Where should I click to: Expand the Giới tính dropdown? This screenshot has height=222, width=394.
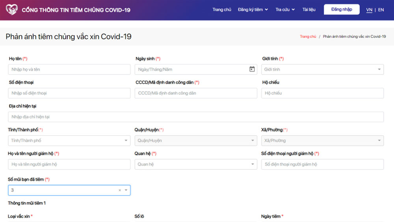coord(322,69)
